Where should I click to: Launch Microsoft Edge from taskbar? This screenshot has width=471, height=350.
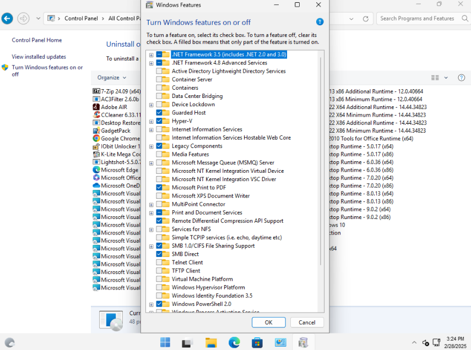pyautogui.click(x=234, y=342)
